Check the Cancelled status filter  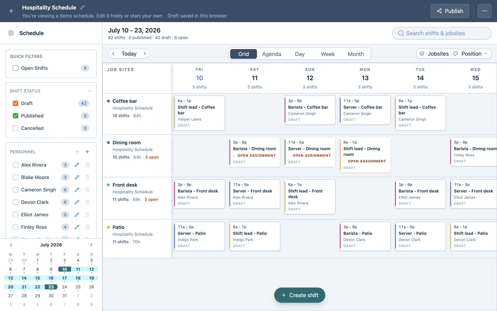click(16, 128)
